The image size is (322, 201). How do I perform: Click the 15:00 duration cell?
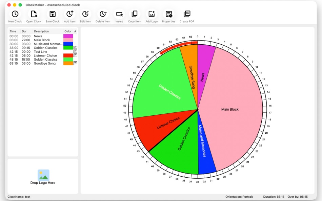pos(26,60)
